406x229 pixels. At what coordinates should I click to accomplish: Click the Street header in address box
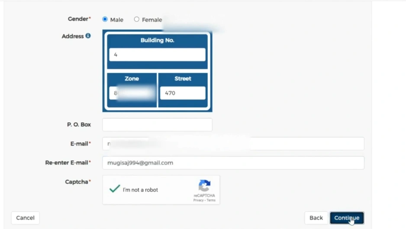tap(183, 79)
